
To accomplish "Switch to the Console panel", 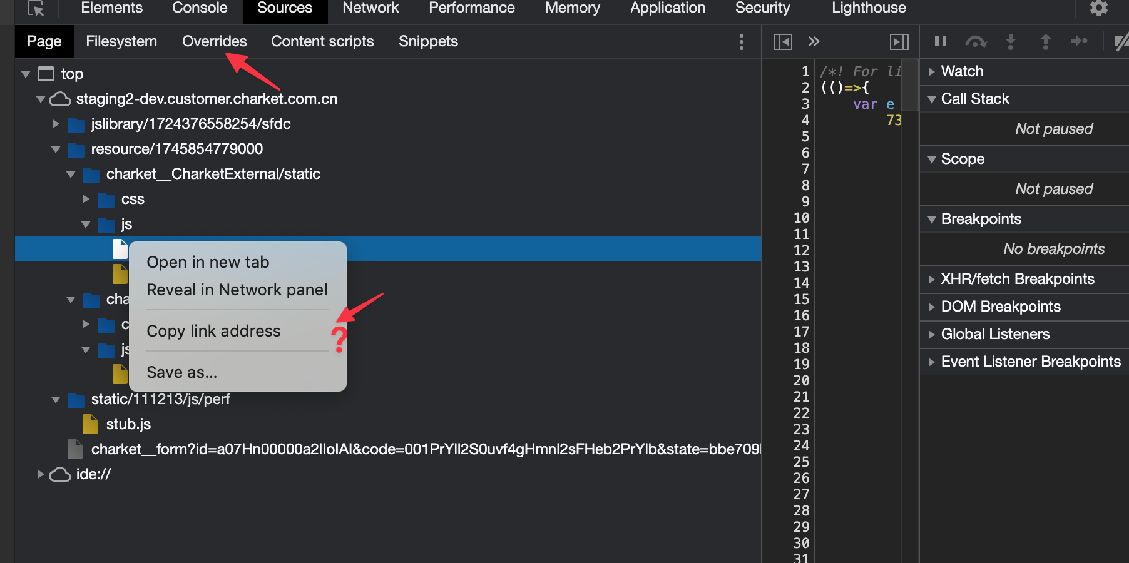I will pos(200,8).
